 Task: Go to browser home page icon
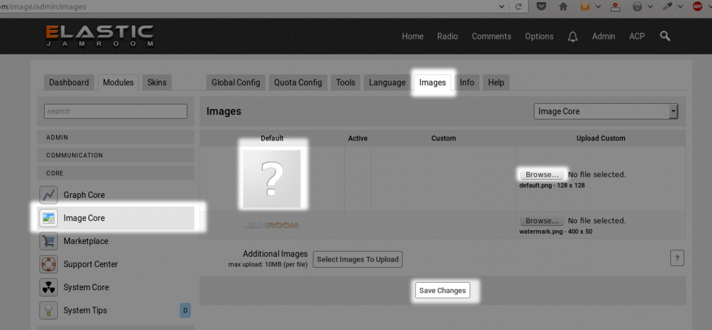coord(563,7)
